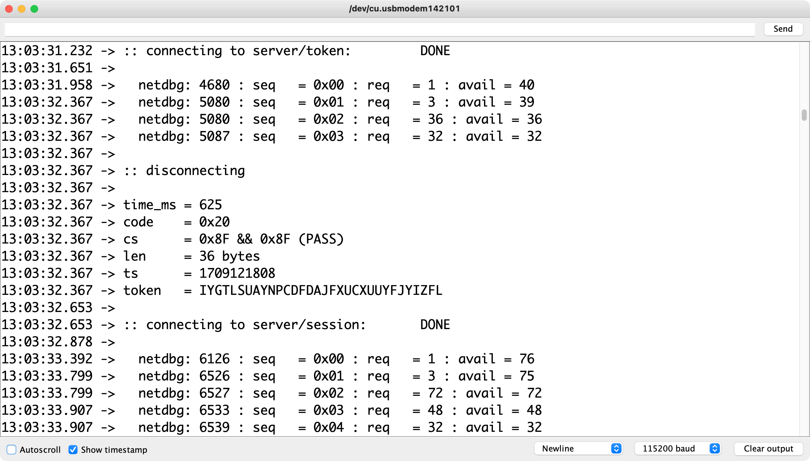
Task: Click the 'connecting to server/session' line
Action: 256,325
